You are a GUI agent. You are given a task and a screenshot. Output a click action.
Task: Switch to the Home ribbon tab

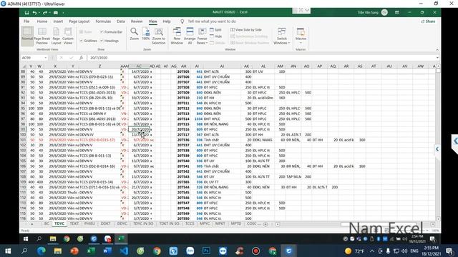pyautogui.click(x=42, y=21)
